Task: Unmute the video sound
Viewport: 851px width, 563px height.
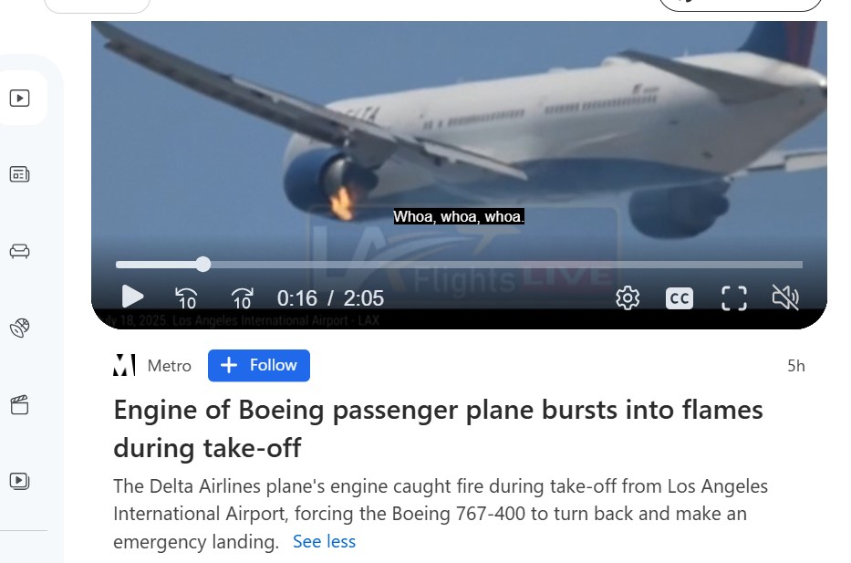Action: pyautogui.click(x=785, y=297)
